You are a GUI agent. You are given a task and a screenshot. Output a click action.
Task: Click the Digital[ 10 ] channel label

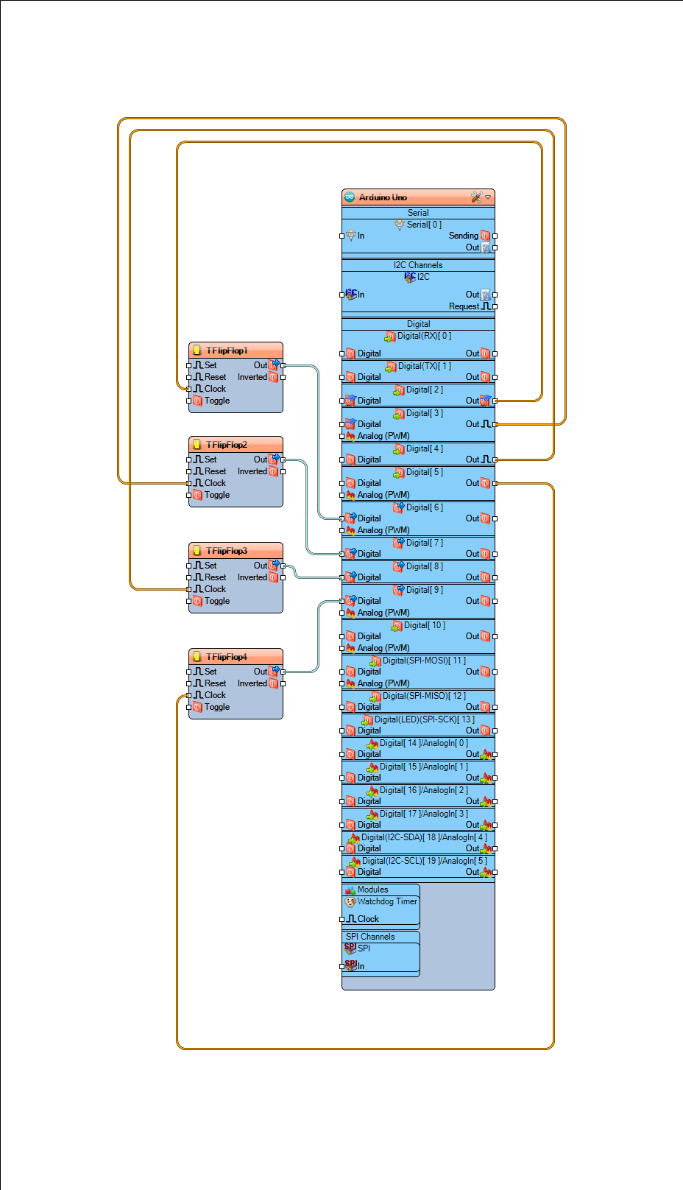tap(425, 625)
